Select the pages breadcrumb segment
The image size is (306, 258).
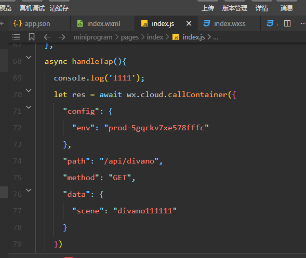coord(129,37)
